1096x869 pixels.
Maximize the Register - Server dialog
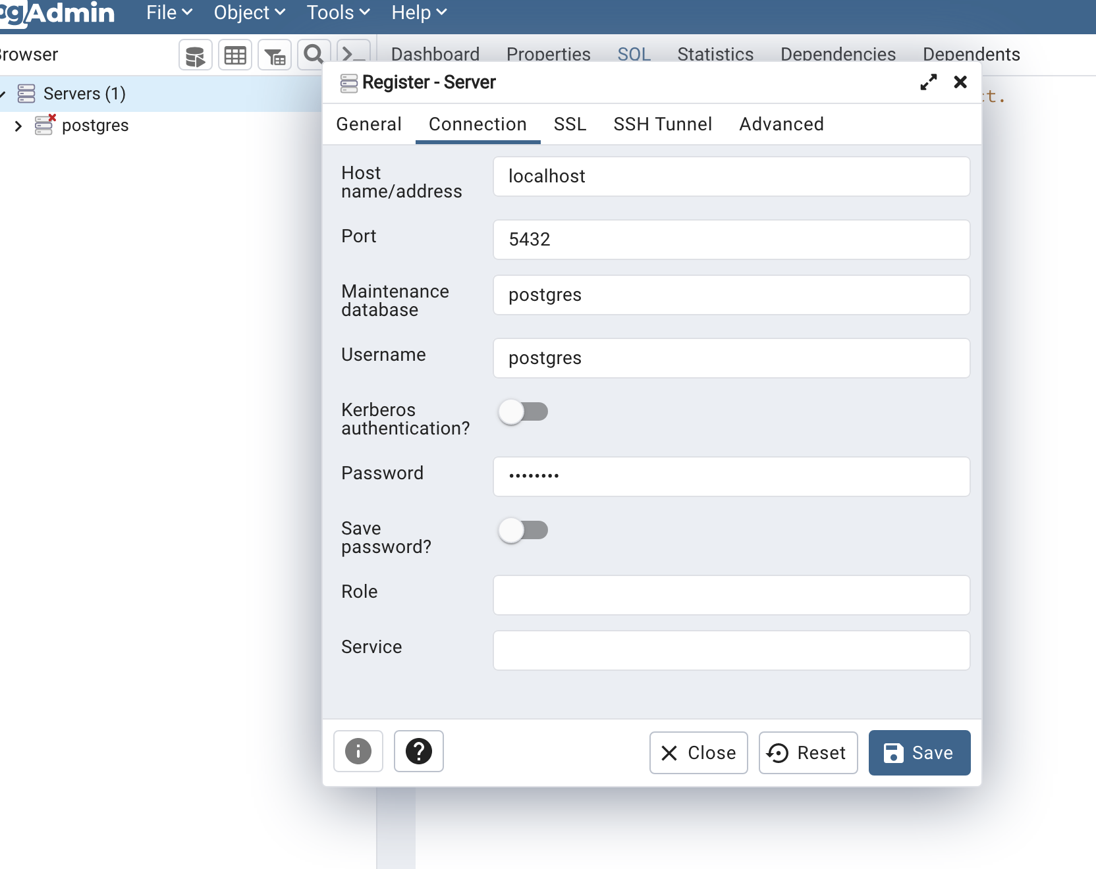click(x=928, y=82)
